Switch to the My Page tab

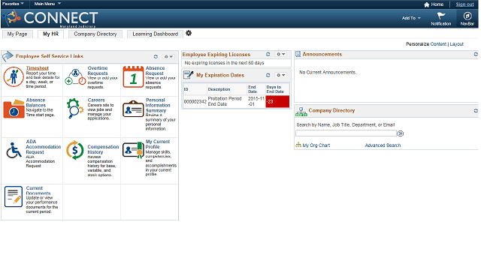[17, 34]
